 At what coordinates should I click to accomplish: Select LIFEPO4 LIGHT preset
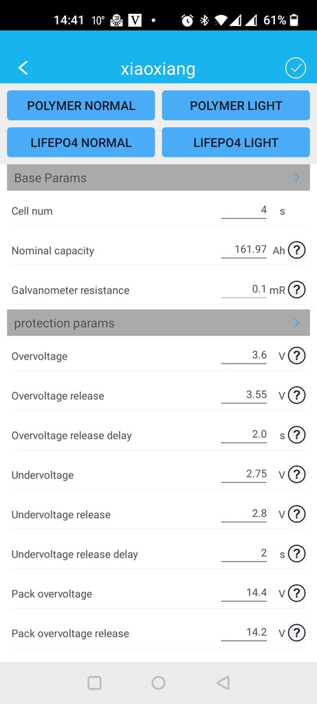(x=236, y=142)
